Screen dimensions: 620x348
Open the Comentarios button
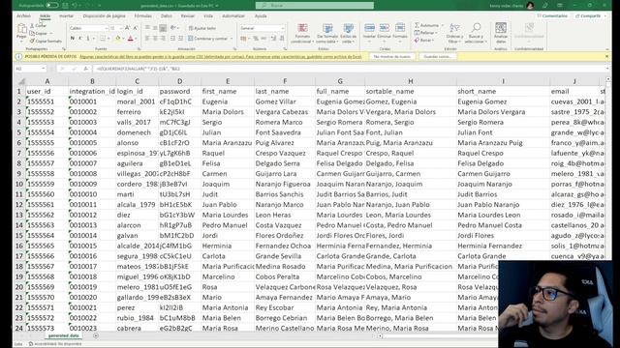click(x=552, y=16)
